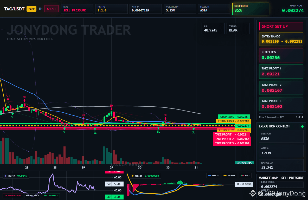The image size is (308, 200).
Task: Select the MACD -0.00000284 legend
Action: [145, 176]
